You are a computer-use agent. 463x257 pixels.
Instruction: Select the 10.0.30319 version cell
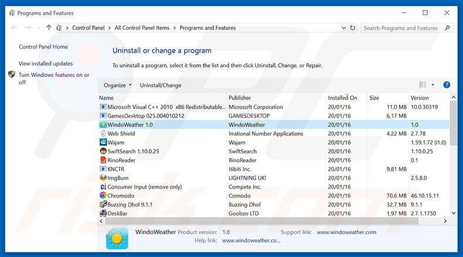pyautogui.click(x=424, y=107)
